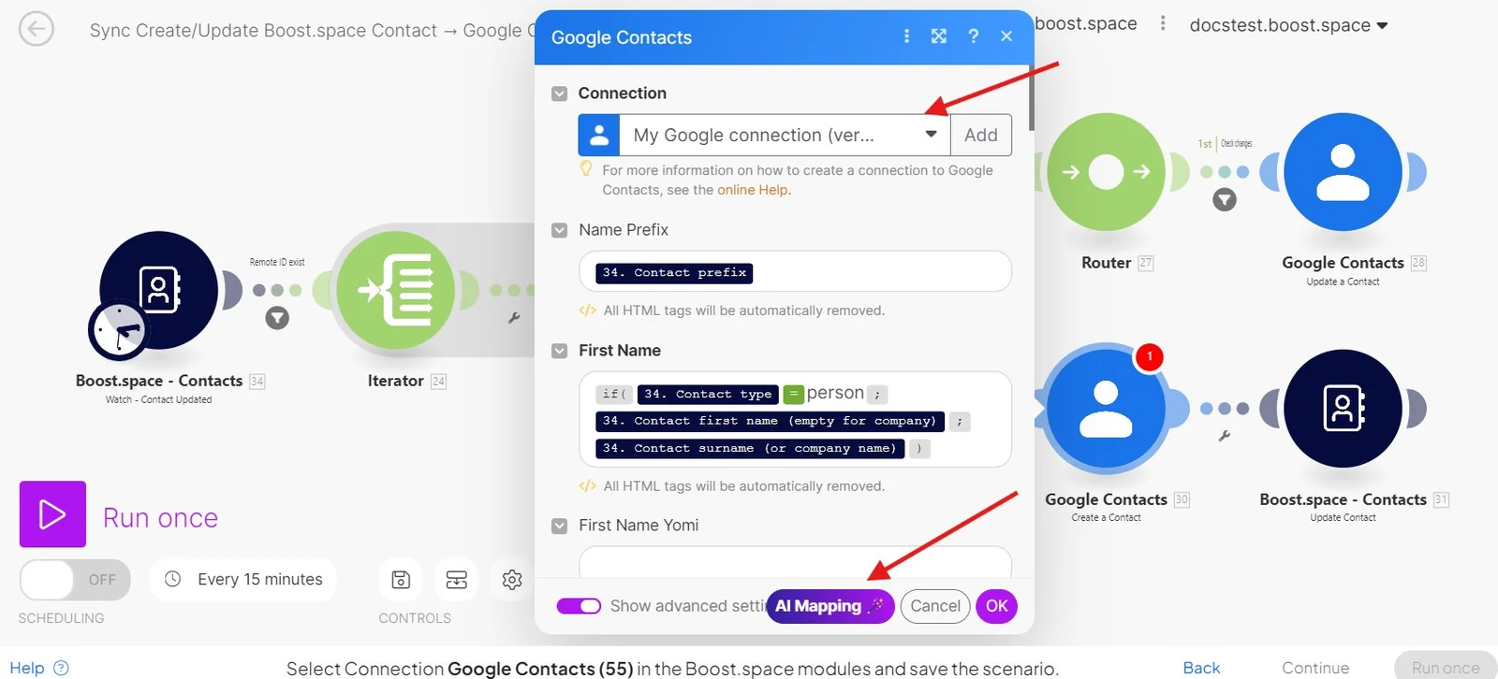The width and height of the screenshot is (1498, 679).
Task: Click the First Name formula field
Action: [795, 420]
